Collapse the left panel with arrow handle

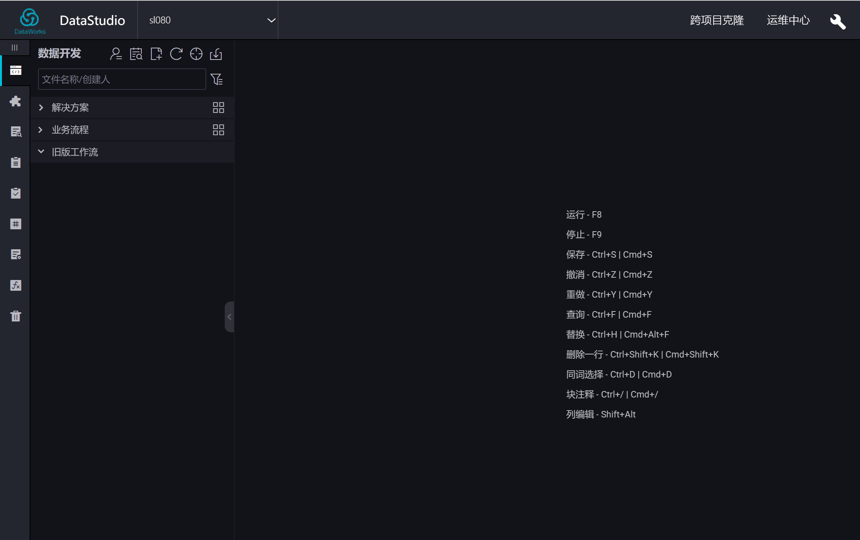(x=229, y=317)
